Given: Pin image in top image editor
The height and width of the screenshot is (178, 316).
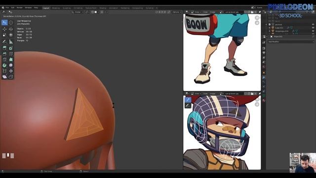Looking at the screenshot, I should 260,12.
